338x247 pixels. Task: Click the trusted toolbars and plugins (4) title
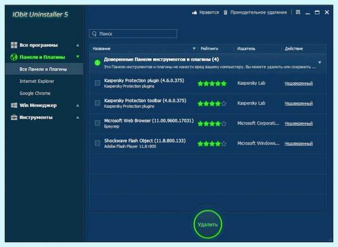pos(161,59)
